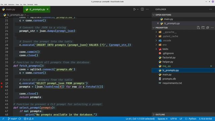
Task: Synchronize changes with sync icon
Action: coord(20,119)
